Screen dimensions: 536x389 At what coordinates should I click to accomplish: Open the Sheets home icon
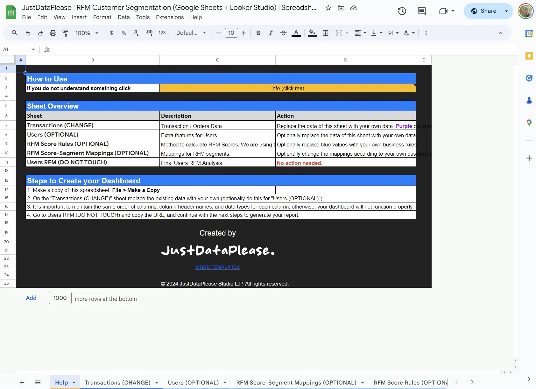point(11,12)
